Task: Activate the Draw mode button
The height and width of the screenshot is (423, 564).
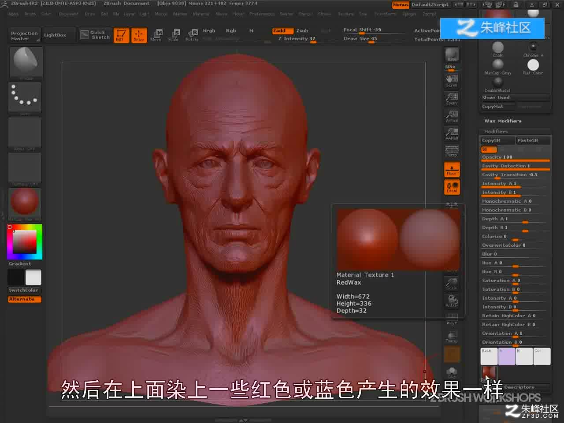Action: point(139,35)
